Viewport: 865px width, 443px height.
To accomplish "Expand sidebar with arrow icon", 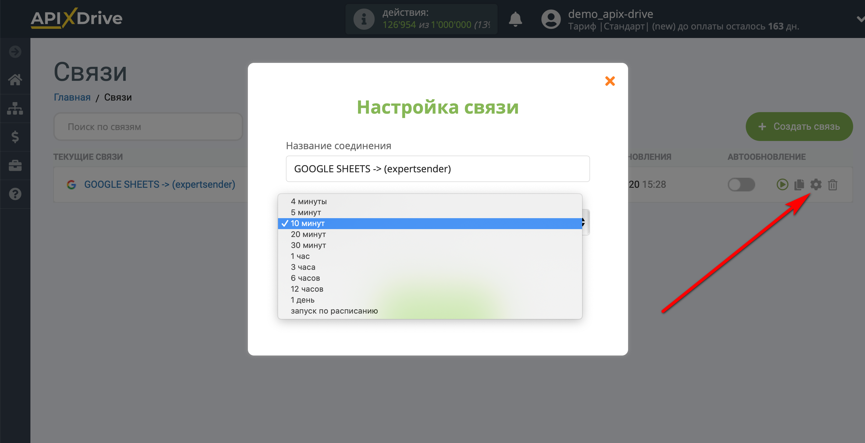I will tap(15, 52).
